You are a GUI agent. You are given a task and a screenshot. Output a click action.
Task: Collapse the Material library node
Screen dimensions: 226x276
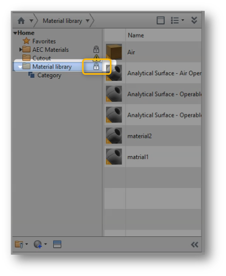(20, 67)
